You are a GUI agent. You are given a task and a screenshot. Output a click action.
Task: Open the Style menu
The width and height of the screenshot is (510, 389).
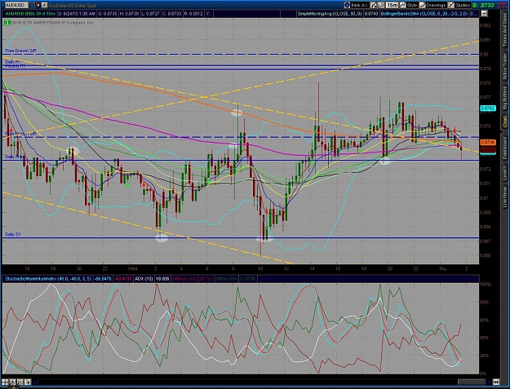pos(409,5)
